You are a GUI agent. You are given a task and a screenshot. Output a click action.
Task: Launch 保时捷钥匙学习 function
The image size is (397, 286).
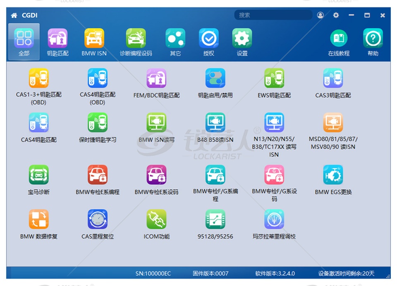(x=98, y=122)
